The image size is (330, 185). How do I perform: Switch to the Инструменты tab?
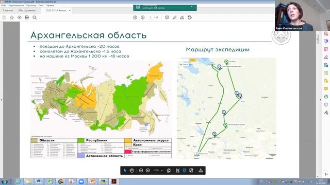click(x=27, y=10)
